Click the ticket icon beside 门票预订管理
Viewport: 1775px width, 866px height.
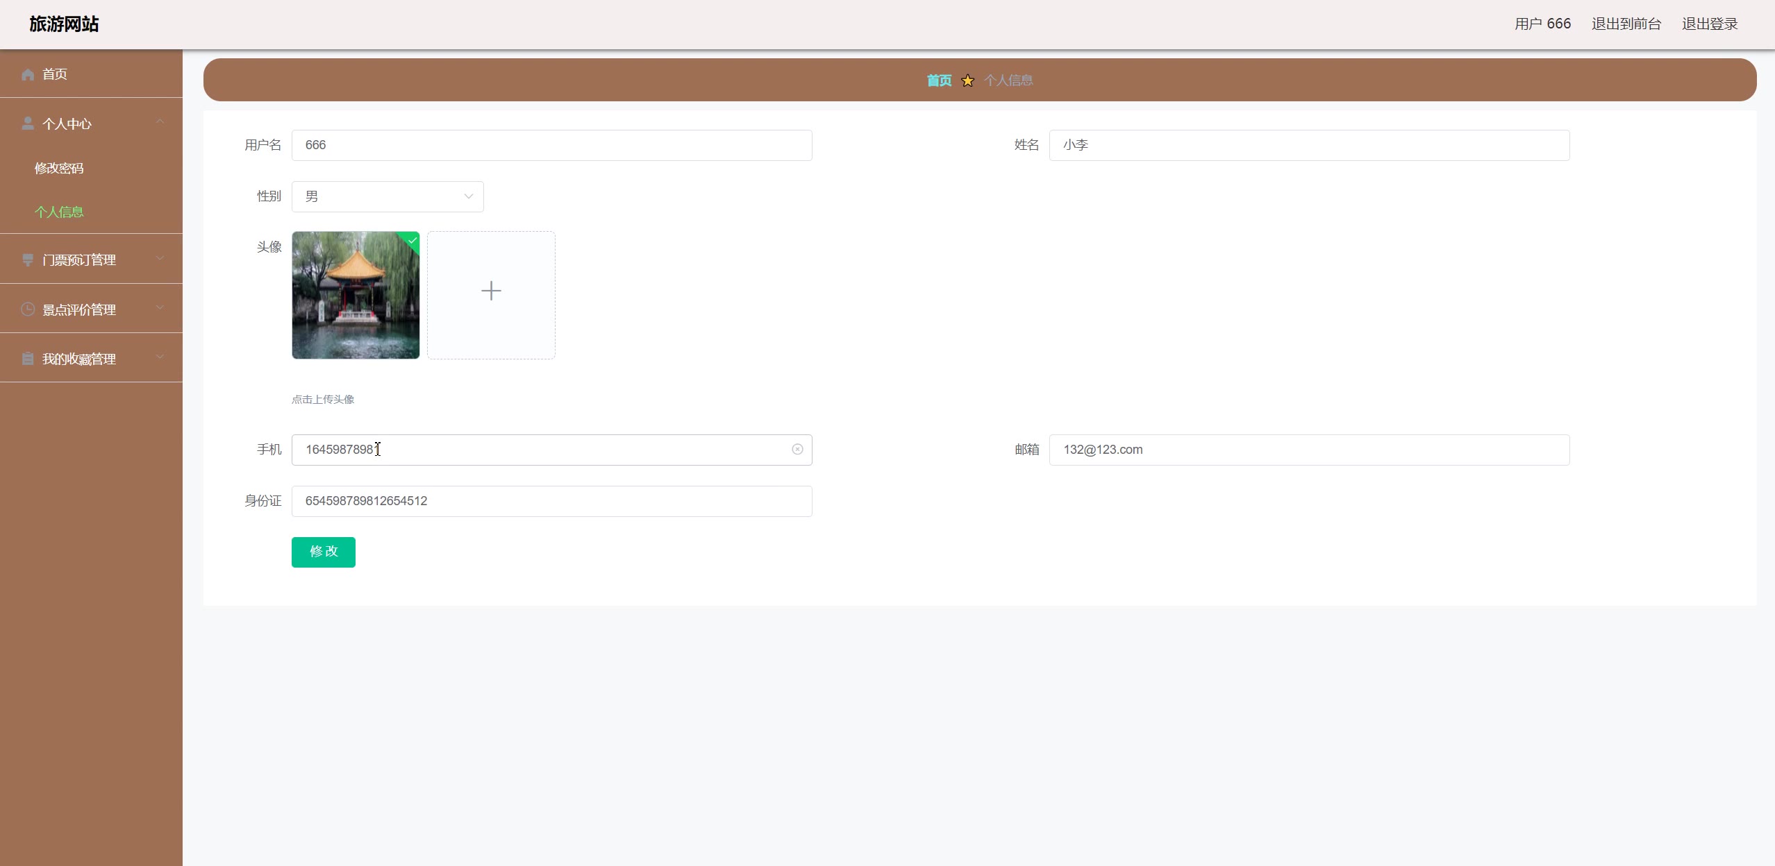click(x=28, y=260)
